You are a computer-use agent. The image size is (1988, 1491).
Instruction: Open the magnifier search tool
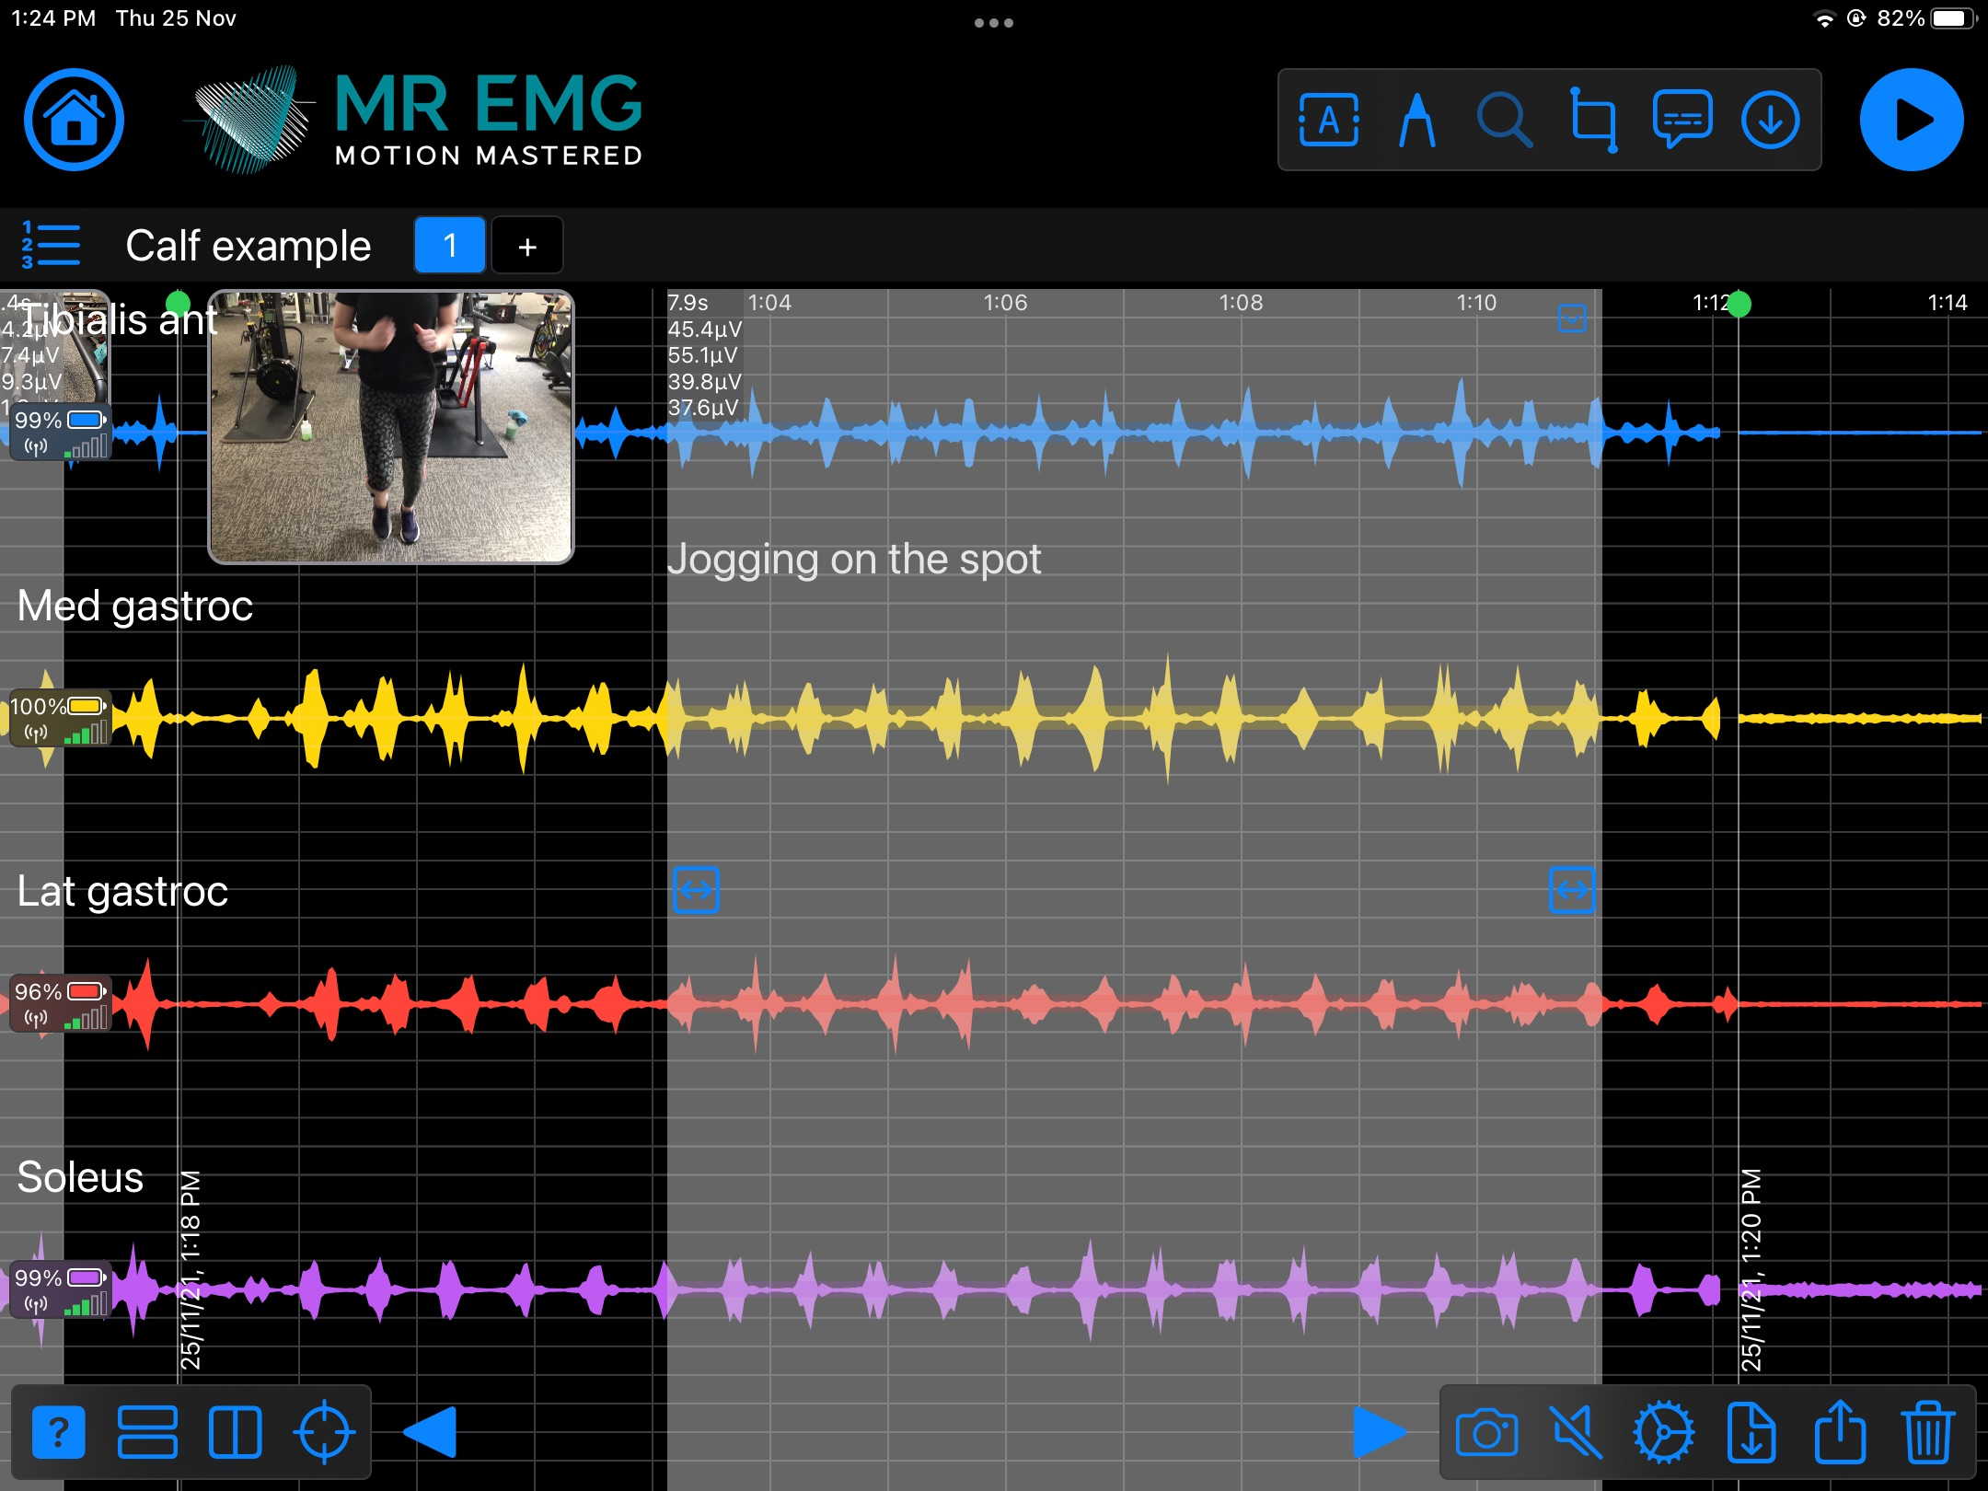pos(1504,120)
